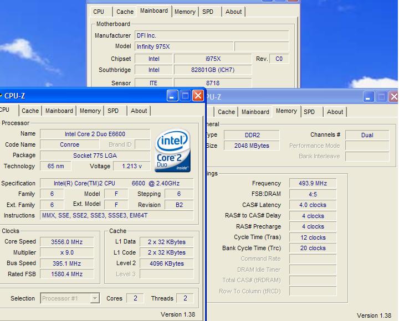Open About tab in right Memory window
Image resolution: width=399 pixels, height=321 pixels.
pyautogui.click(x=335, y=112)
